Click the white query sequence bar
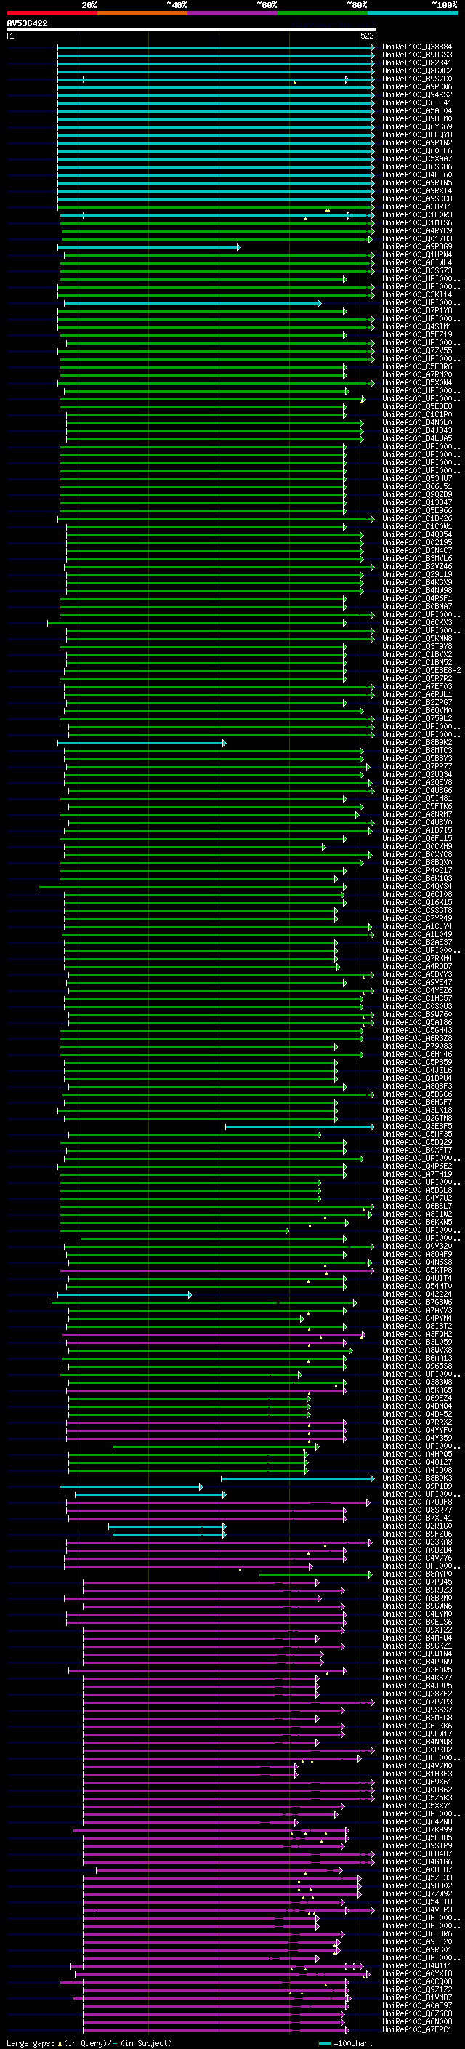This screenshot has height=2049, width=465. [x=192, y=31]
